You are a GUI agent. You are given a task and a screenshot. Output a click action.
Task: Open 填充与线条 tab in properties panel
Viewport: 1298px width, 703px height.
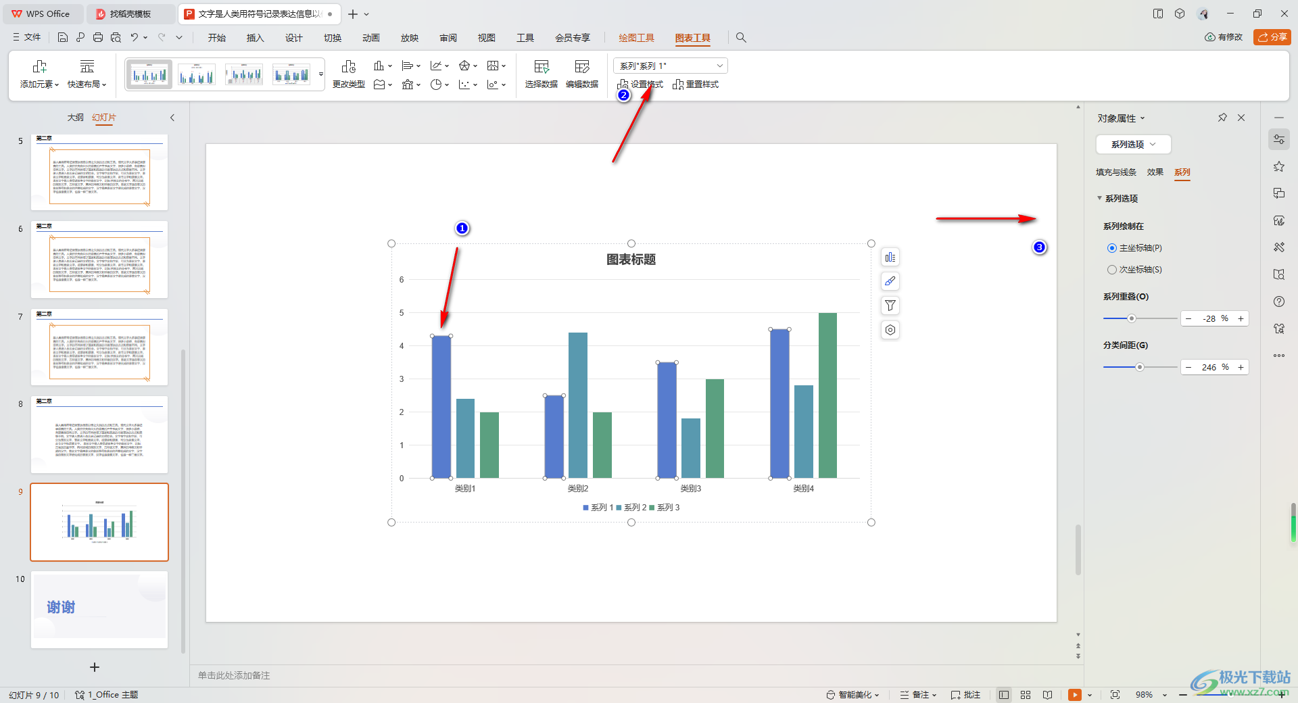(x=1116, y=172)
